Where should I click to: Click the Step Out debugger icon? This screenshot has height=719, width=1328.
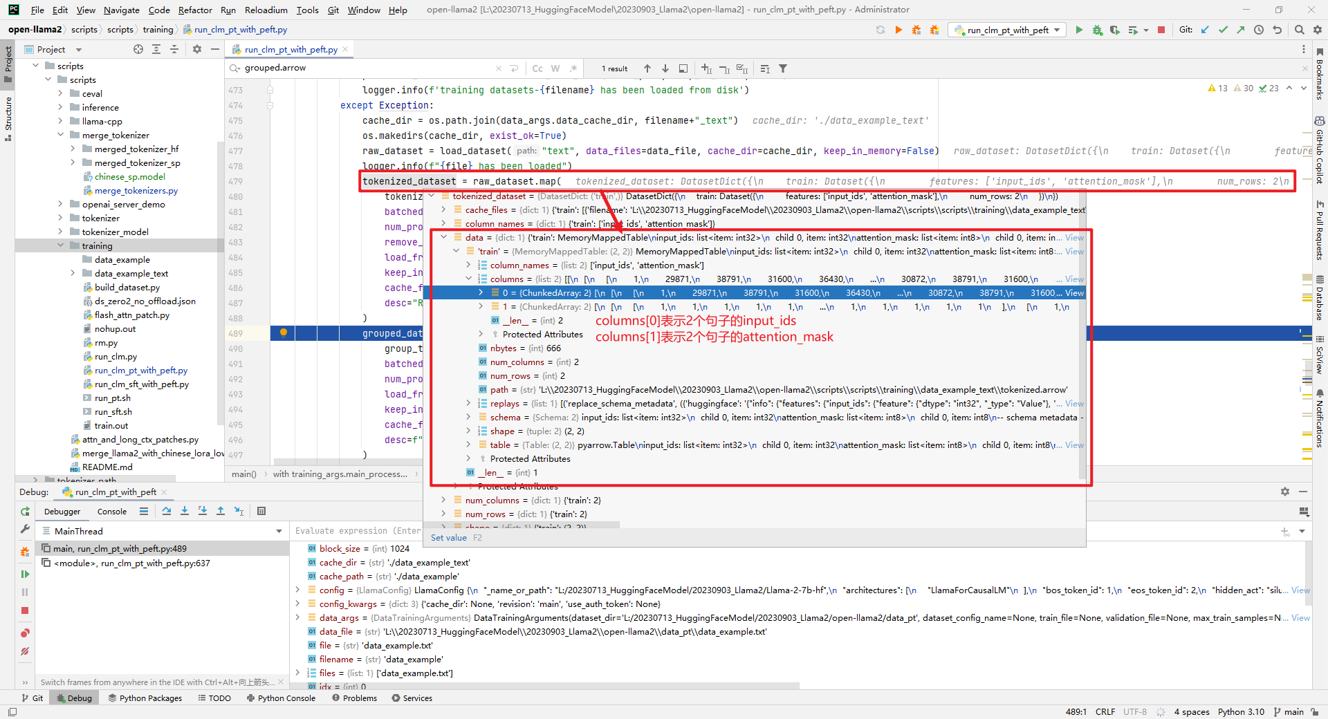click(x=221, y=511)
